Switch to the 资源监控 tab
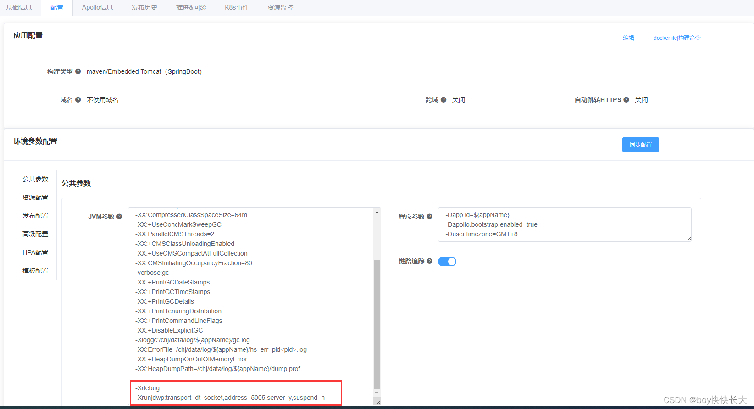The image size is (754, 409). click(x=280, y=7)
